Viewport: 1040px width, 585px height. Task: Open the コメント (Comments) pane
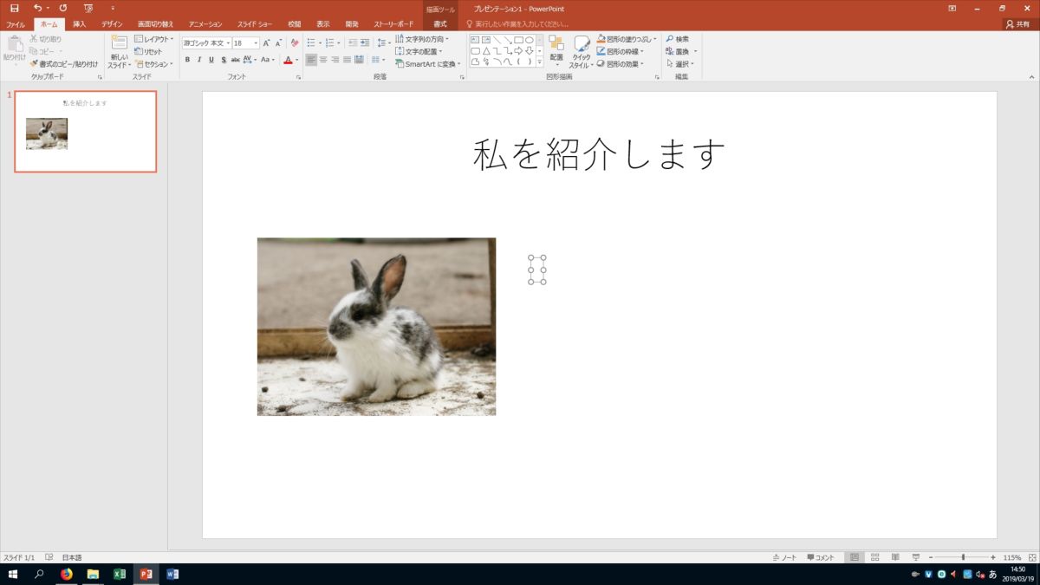[821, 557]
